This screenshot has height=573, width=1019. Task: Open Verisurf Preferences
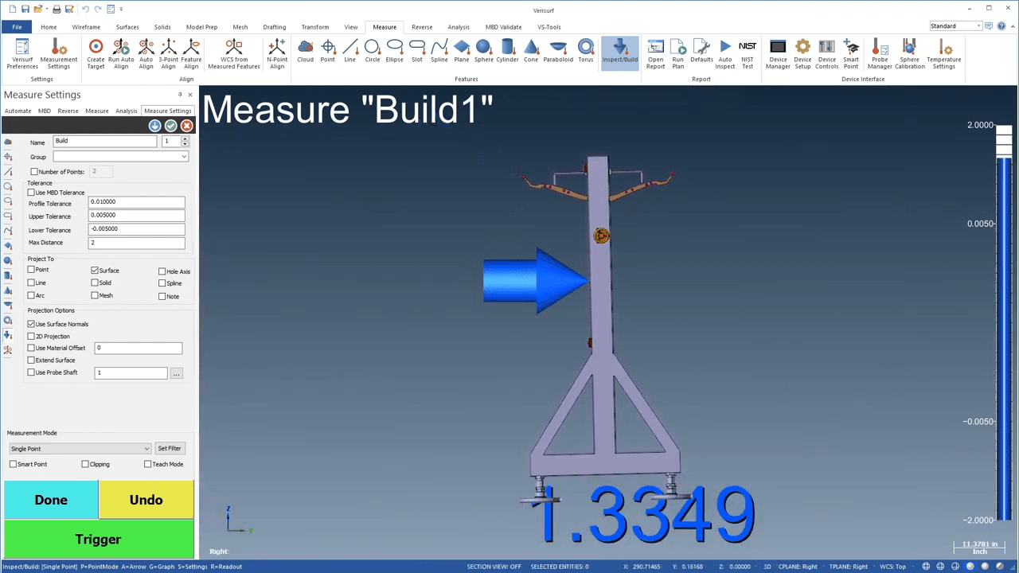coord(22,53)
